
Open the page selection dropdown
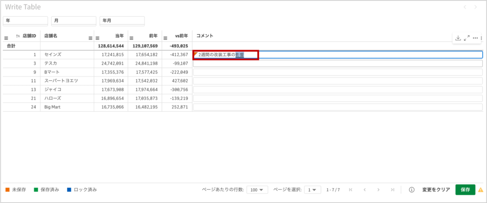(x=312, y=190)
